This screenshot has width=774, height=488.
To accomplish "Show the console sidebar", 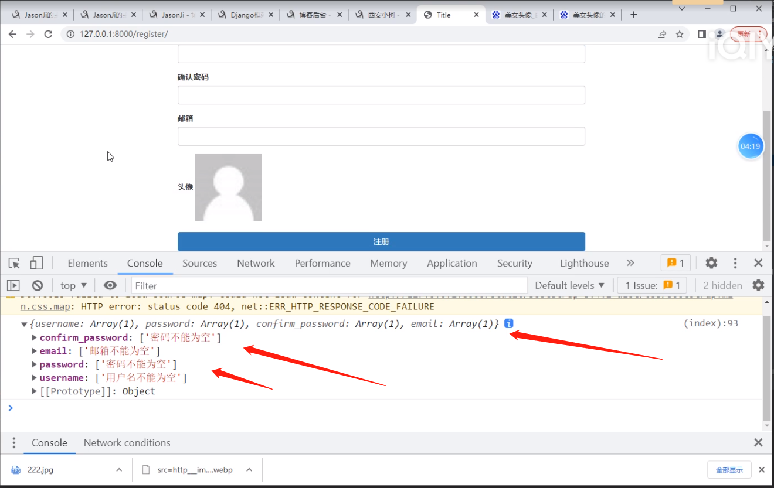I will click(13, 285).
